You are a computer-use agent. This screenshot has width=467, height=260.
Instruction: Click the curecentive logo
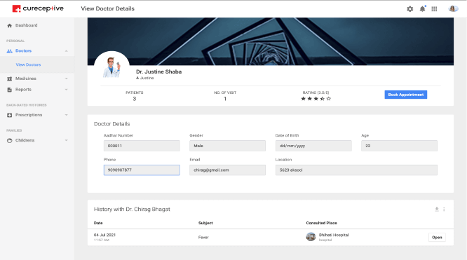[x=38, y=8]
